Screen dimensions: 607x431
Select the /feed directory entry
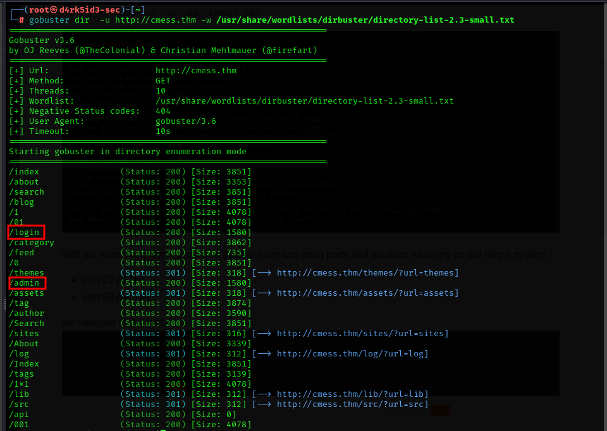[21, 253]
